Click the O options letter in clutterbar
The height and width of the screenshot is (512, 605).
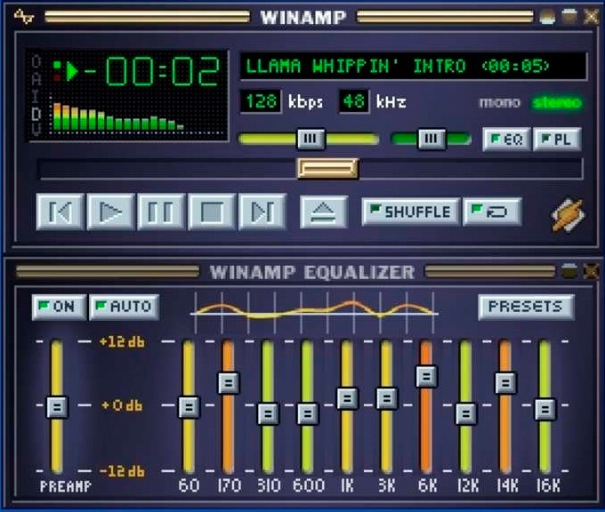click(36, 61)
